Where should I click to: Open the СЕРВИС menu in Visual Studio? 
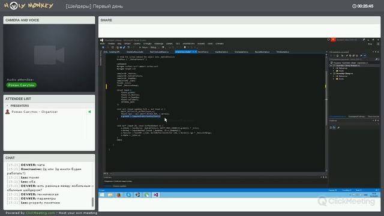pyautogui.click(x=169, y=44)
